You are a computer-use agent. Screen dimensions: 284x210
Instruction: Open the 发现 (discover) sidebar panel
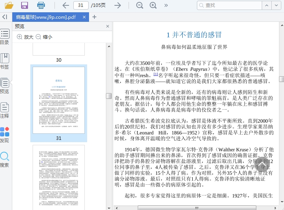click(5, 135)
